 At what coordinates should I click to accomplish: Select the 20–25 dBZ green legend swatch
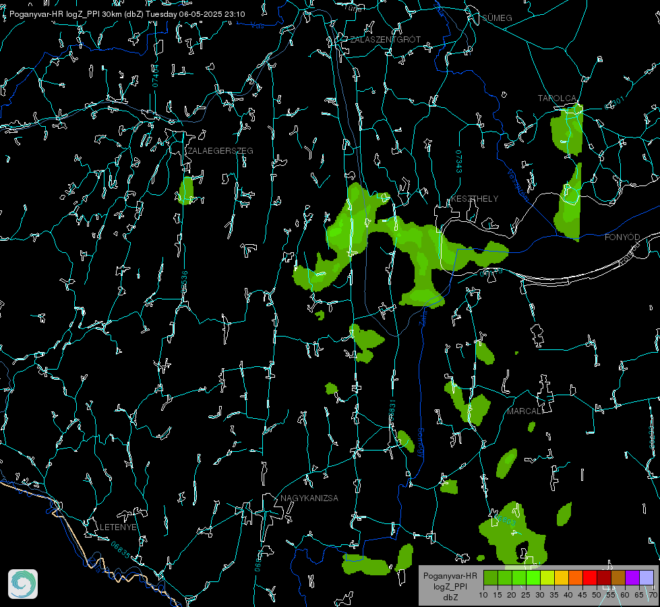(x=519, y=577)
